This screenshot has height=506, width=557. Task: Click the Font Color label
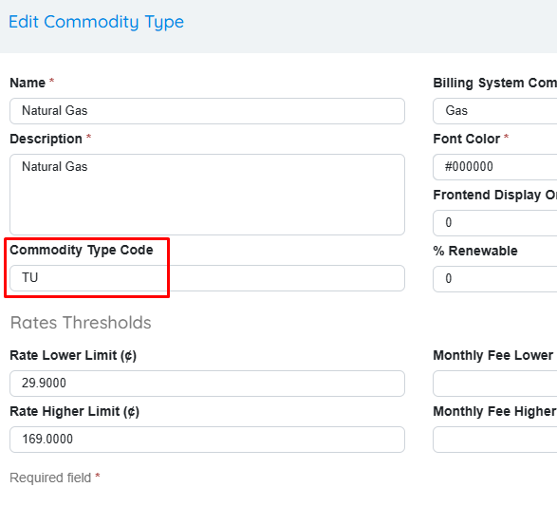467,139
